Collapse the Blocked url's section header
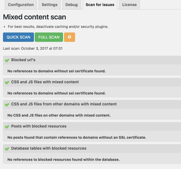 92,60
